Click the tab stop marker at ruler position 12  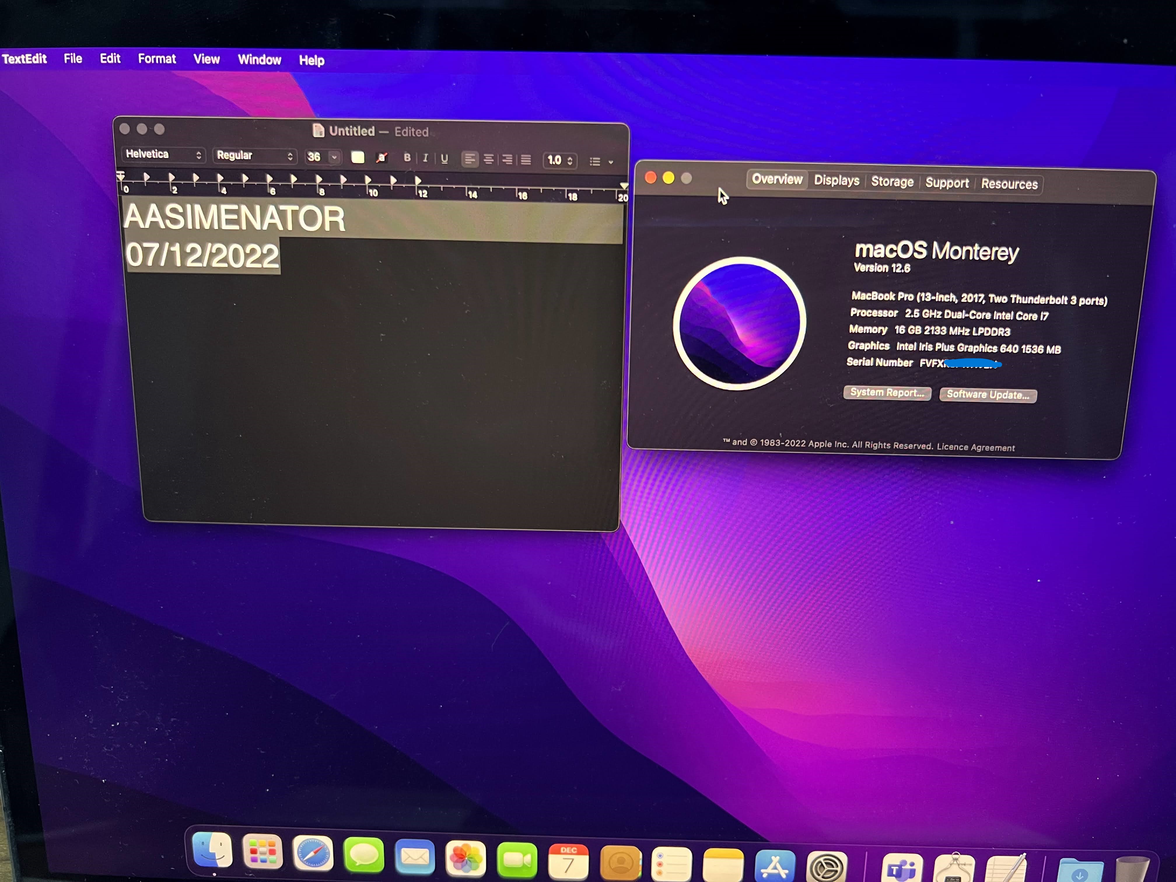click(418, 181)
